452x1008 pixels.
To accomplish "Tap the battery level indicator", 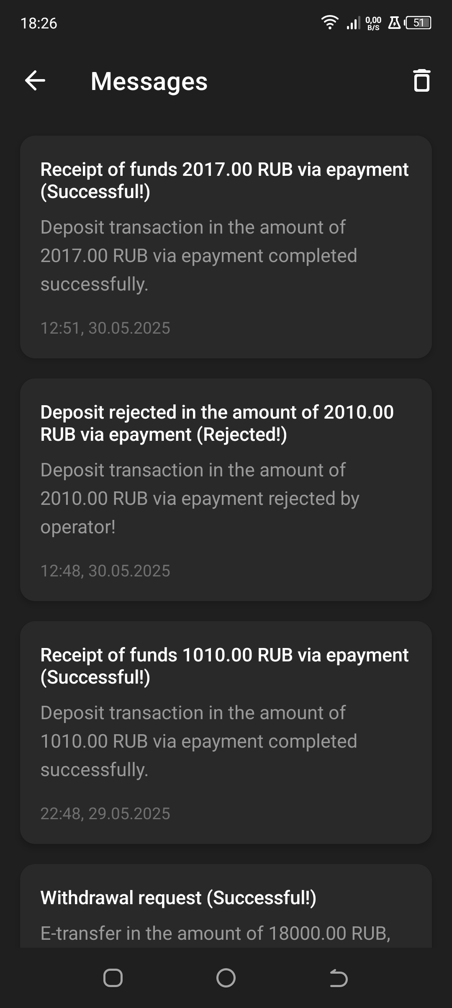I will pyautogui.click(x=418, y=23).
